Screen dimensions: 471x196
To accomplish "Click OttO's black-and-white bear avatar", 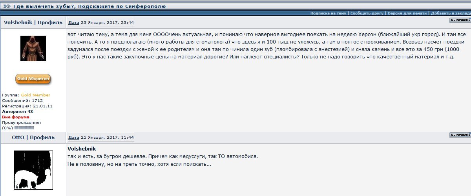I will (x=33, y=170).
